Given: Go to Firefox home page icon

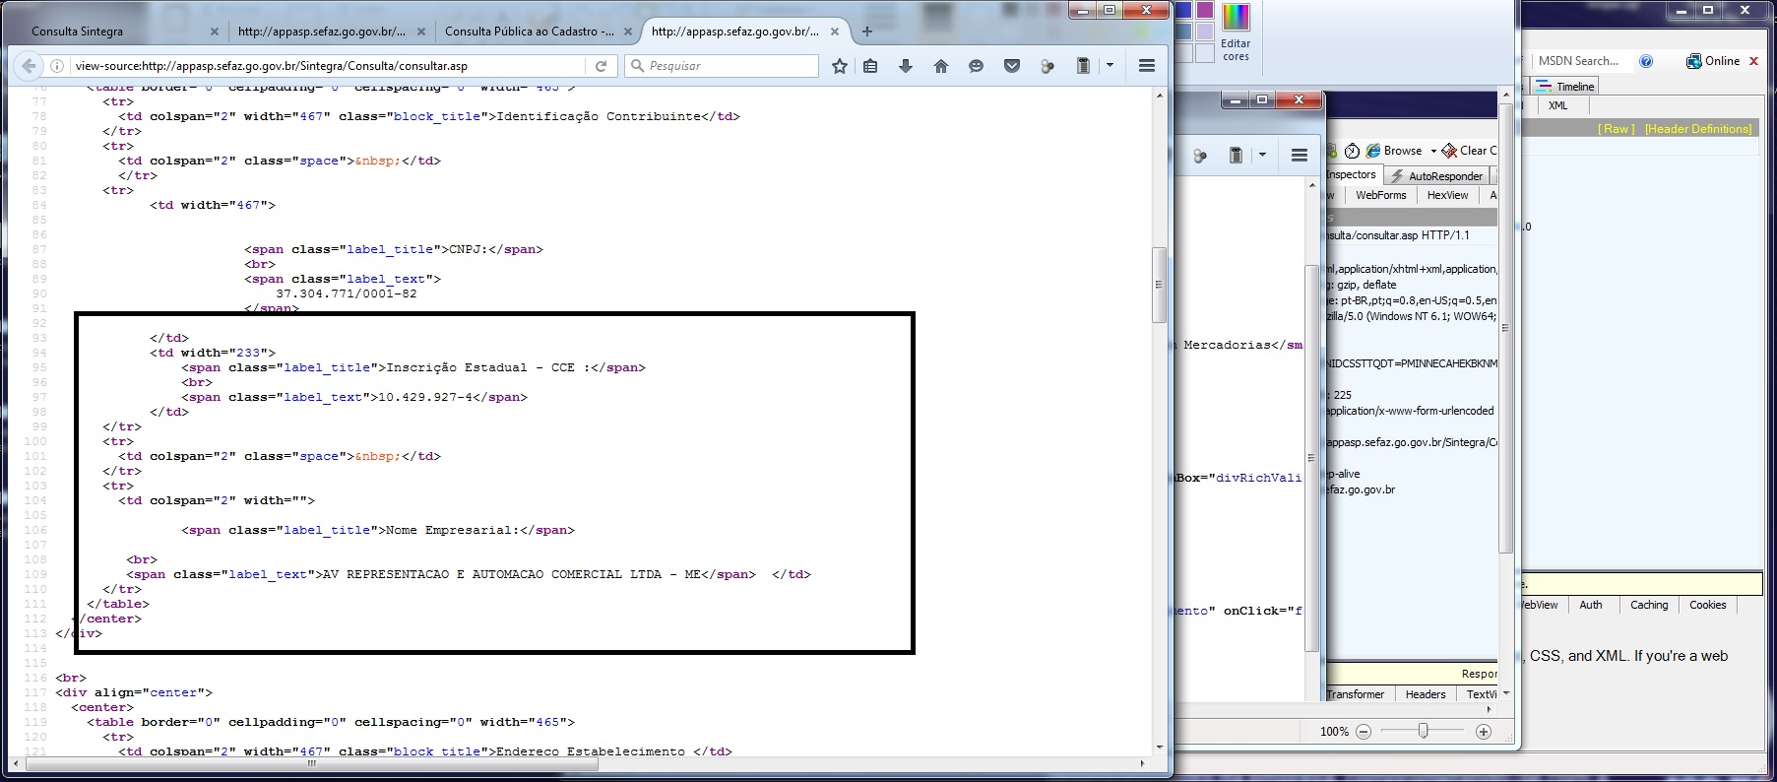Looking at the screenshot, I should coord(941,66).
